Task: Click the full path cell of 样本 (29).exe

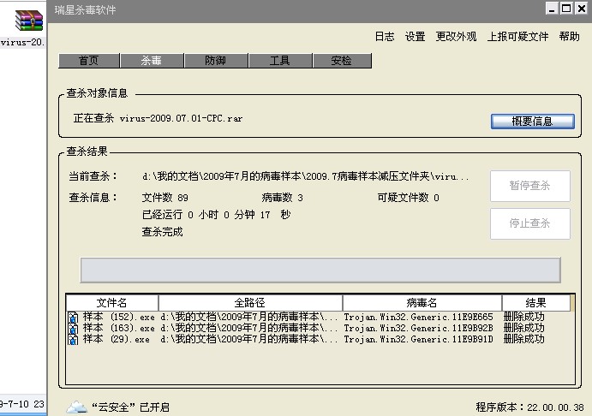Action: 248,339
